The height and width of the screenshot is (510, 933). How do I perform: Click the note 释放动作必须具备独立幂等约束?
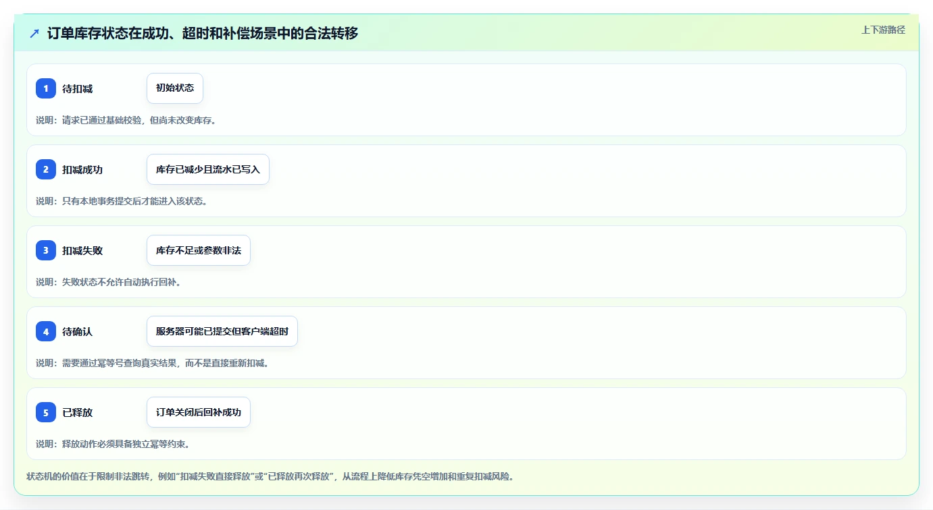(113, 444)
